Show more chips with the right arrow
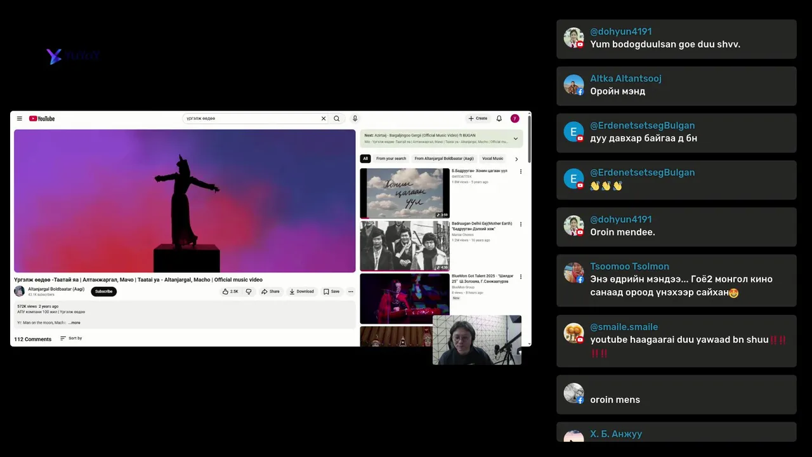 pos(516,159)
